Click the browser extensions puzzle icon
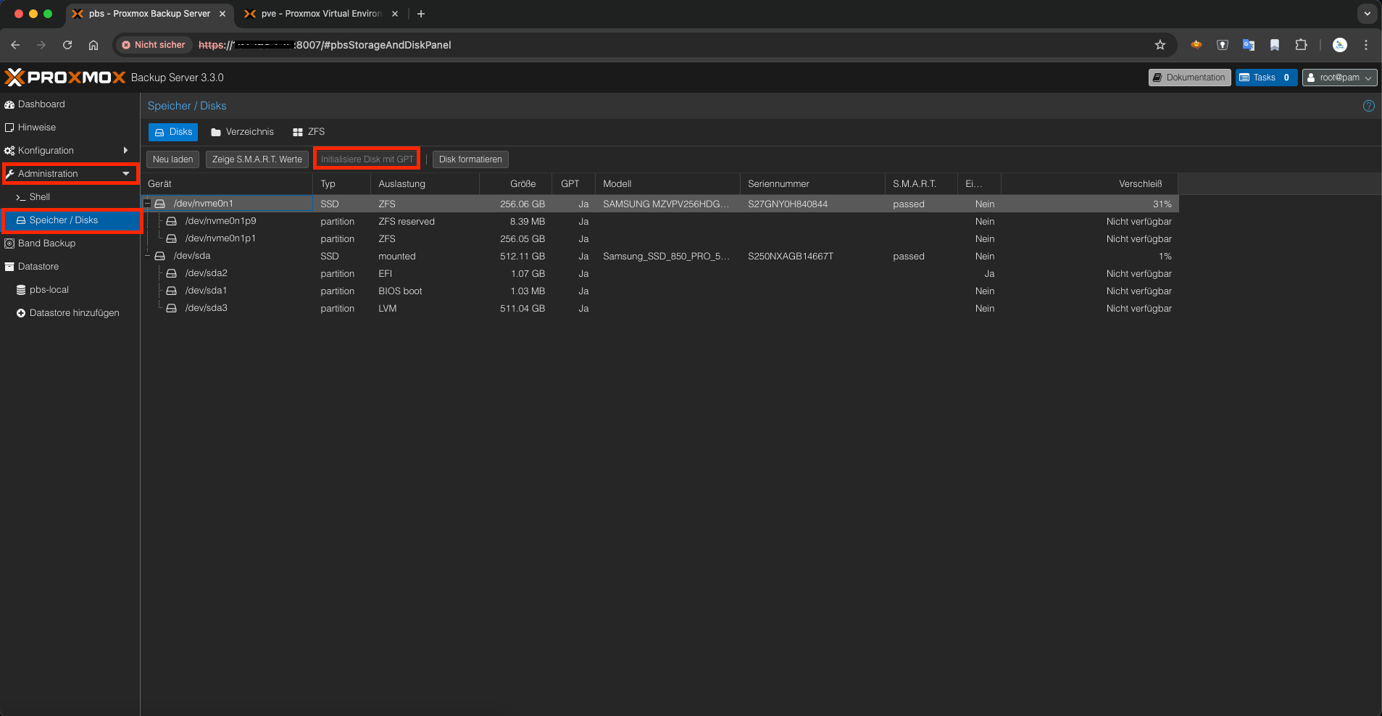 1301,44
